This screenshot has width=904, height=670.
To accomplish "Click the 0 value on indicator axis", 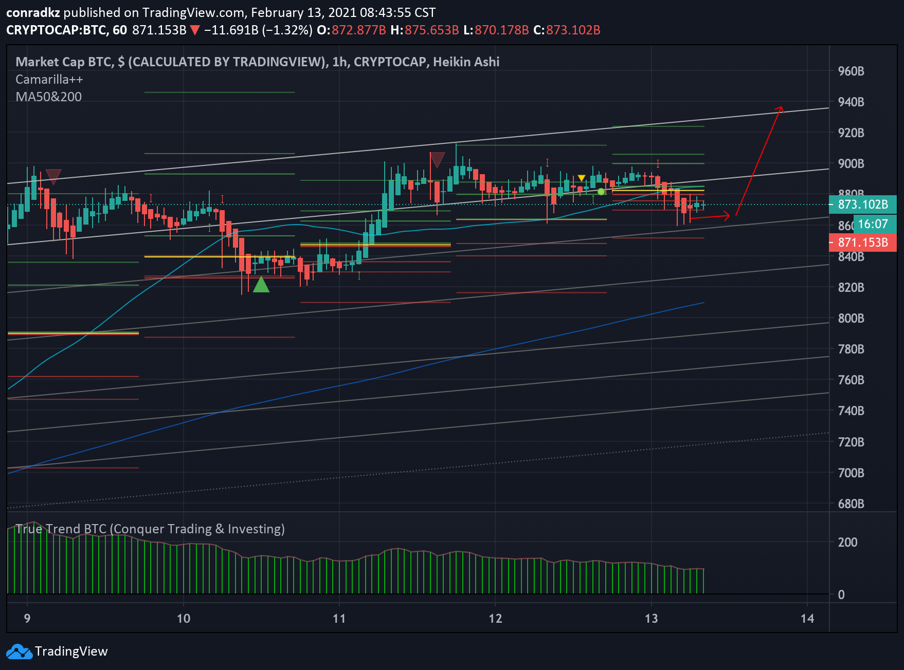I will (841, 595).
